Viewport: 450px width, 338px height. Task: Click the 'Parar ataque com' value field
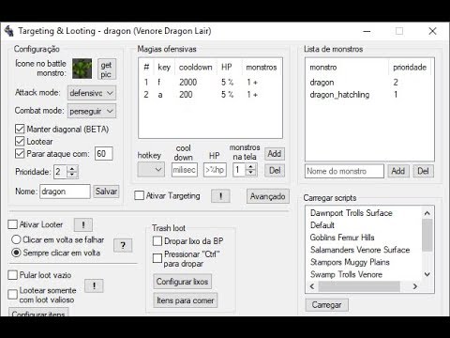click(104, 154)
